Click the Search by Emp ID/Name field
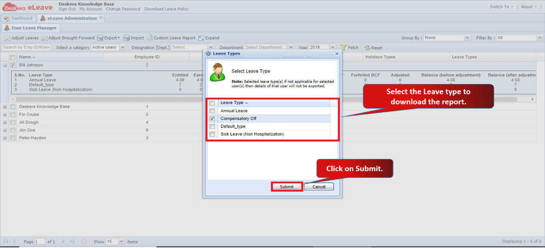This screenshot has height=248, width=545. 26,47
